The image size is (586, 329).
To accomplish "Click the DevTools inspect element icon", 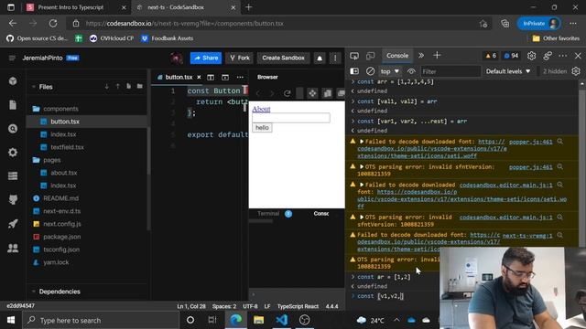I will pyautogui.click(x=354, y=56).
